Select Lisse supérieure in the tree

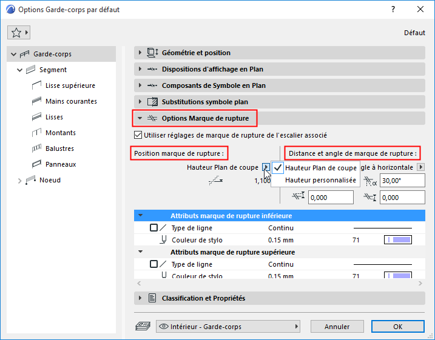click(x=70, y=85)
